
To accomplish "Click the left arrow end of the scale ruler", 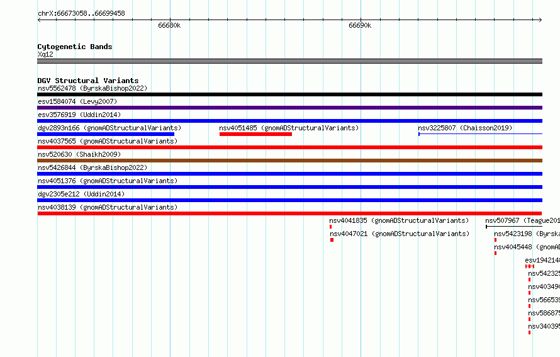I will pos(39,20).
